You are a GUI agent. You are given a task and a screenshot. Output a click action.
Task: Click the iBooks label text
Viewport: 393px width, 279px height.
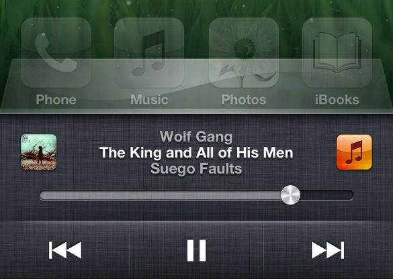[337, 99]
